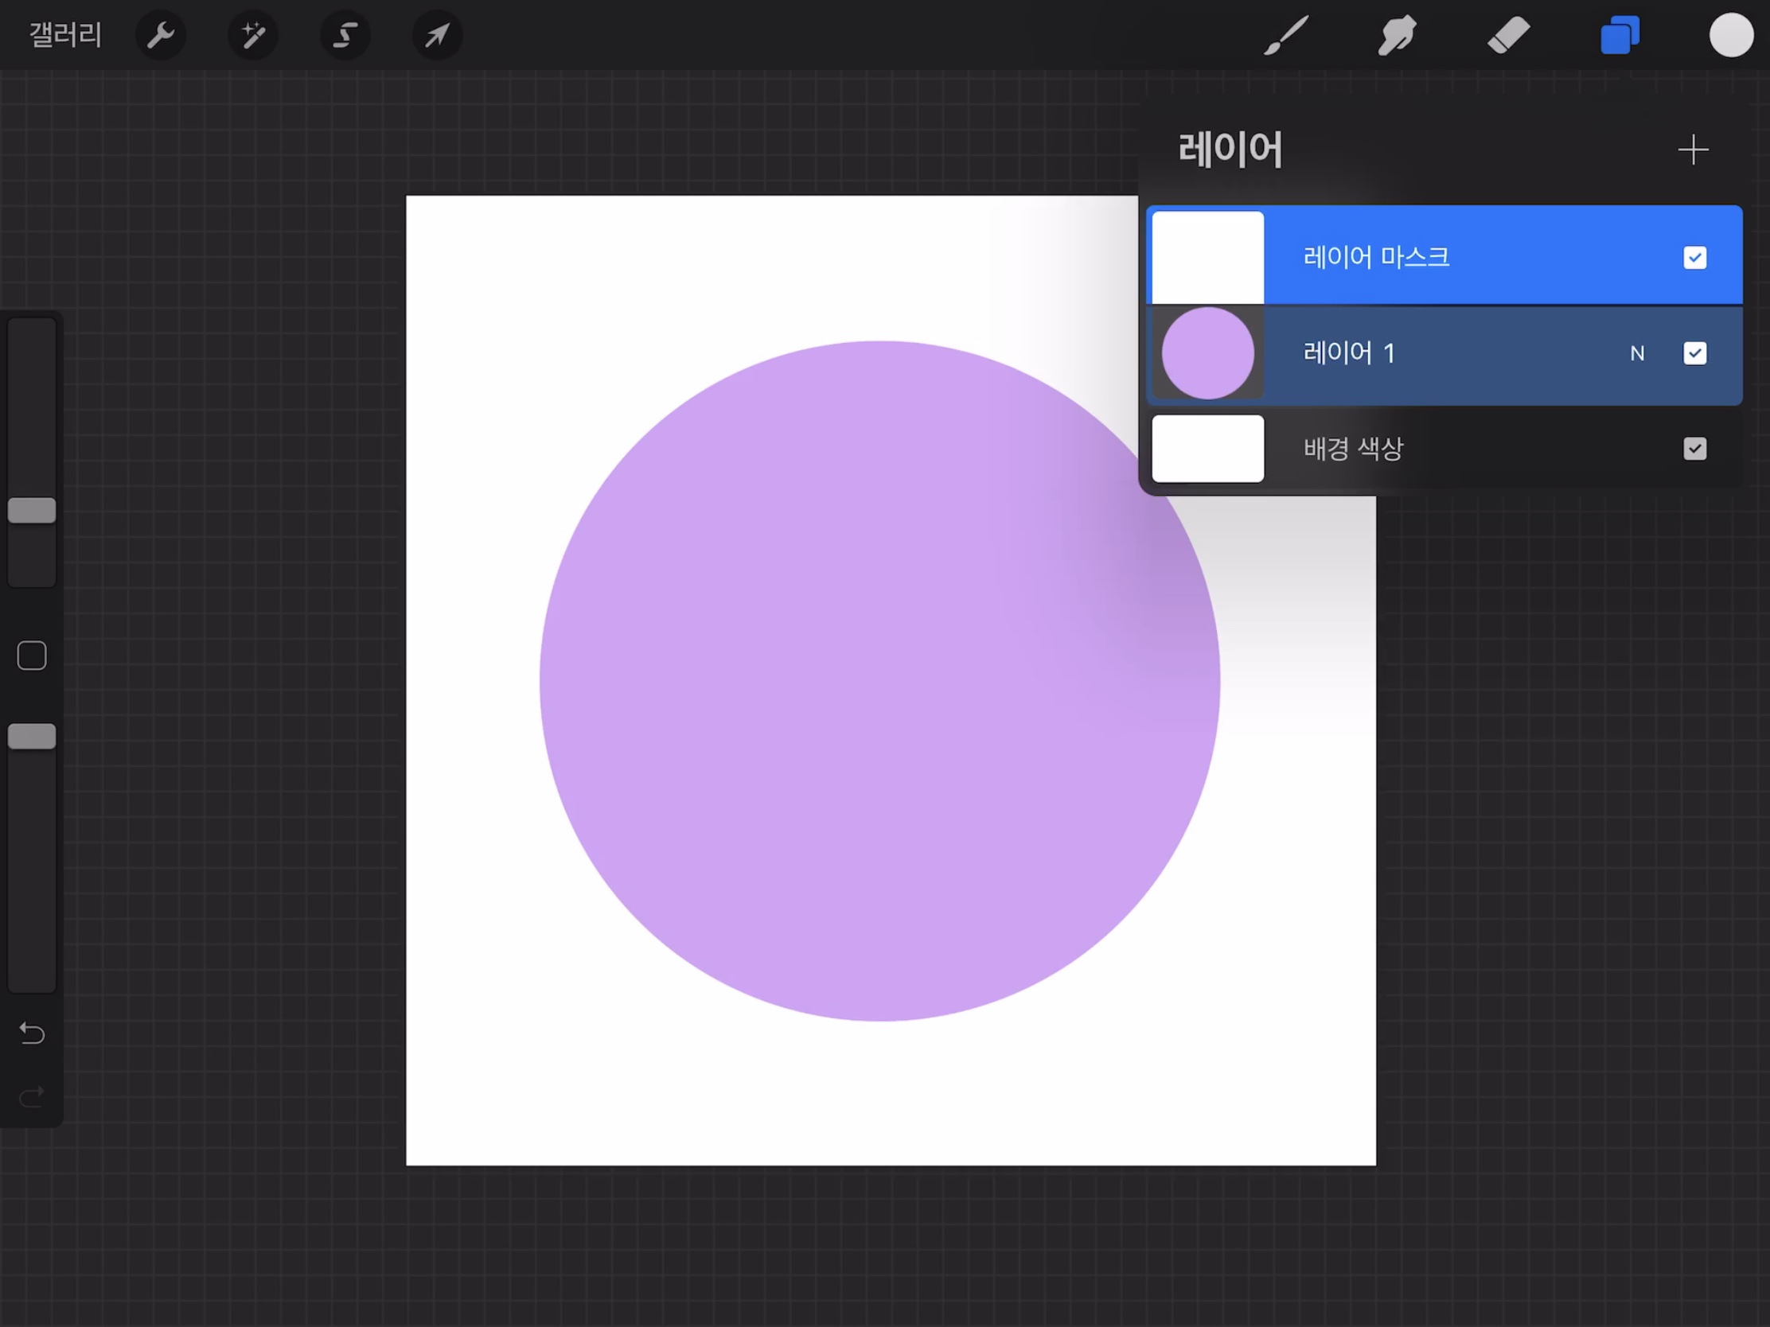Tap the undo arrow in sidebar
The width and height of the screenshot is (1770, 1327).
[32, 1033]
